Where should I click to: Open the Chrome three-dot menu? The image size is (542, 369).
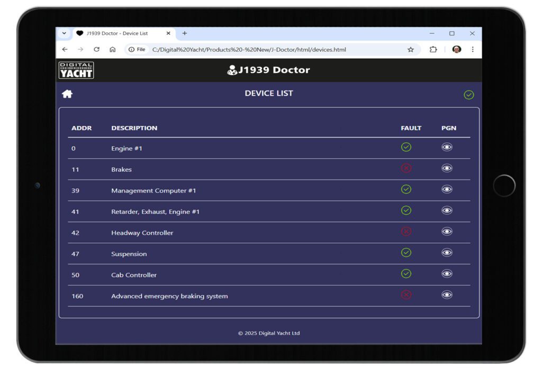click(x=473, y=50)
